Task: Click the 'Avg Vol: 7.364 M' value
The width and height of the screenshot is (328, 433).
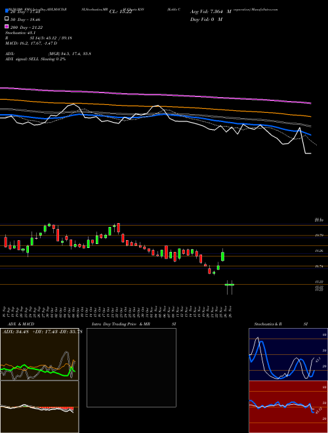Action: click(x=211, y=12)
